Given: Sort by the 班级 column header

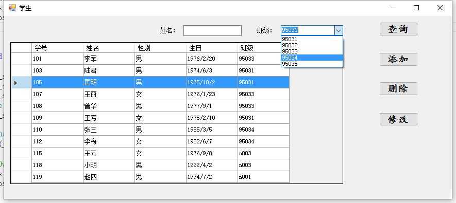Looking at the screenshot, I should 263,48.
